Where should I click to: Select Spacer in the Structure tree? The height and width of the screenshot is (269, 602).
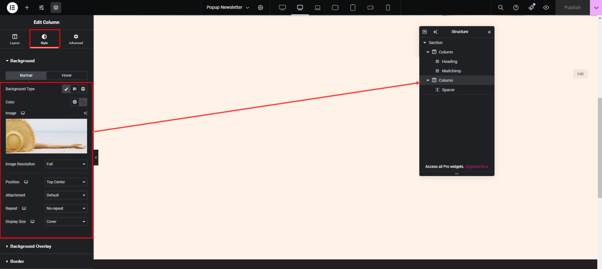tap(457, 90)
